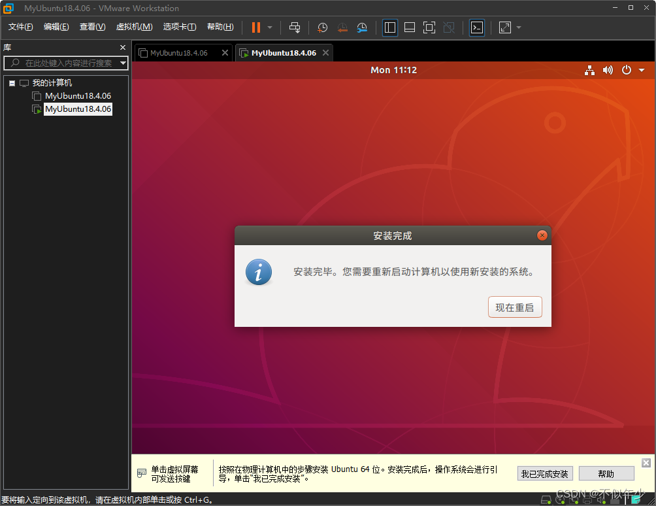Select the running MyUbuntu18.4.06 tree entry
This screenshot has height=506, width=656.
tap(78, 109)
